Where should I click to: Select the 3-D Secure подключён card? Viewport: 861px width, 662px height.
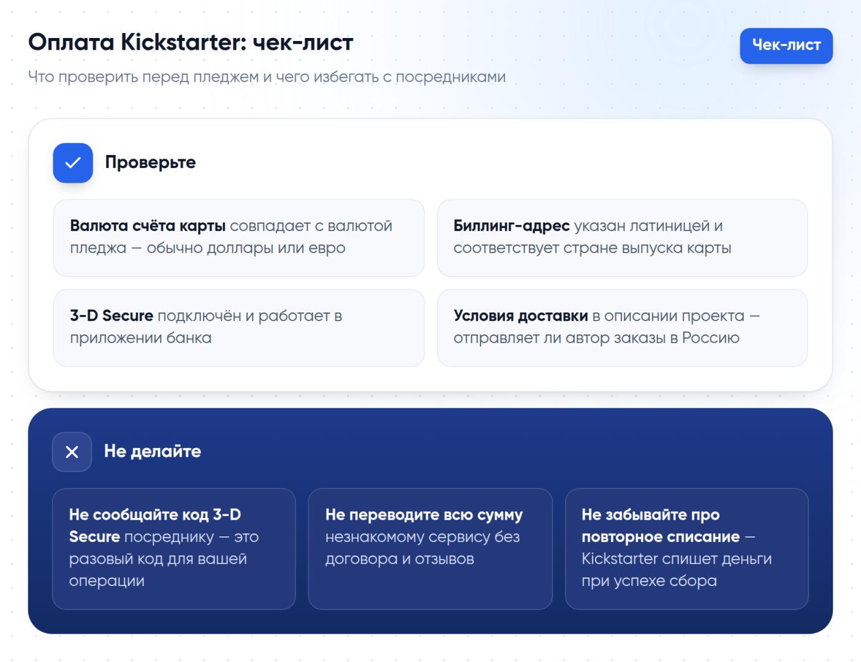(239, 328)
